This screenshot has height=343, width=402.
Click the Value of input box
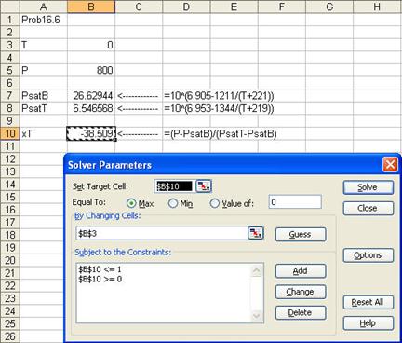(x=295, y=202)
